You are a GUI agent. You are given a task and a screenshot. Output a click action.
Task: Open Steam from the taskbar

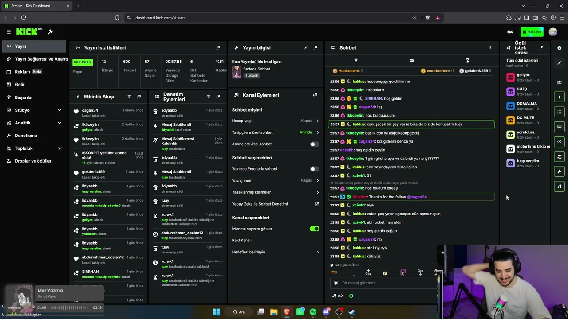pos(352,312)
